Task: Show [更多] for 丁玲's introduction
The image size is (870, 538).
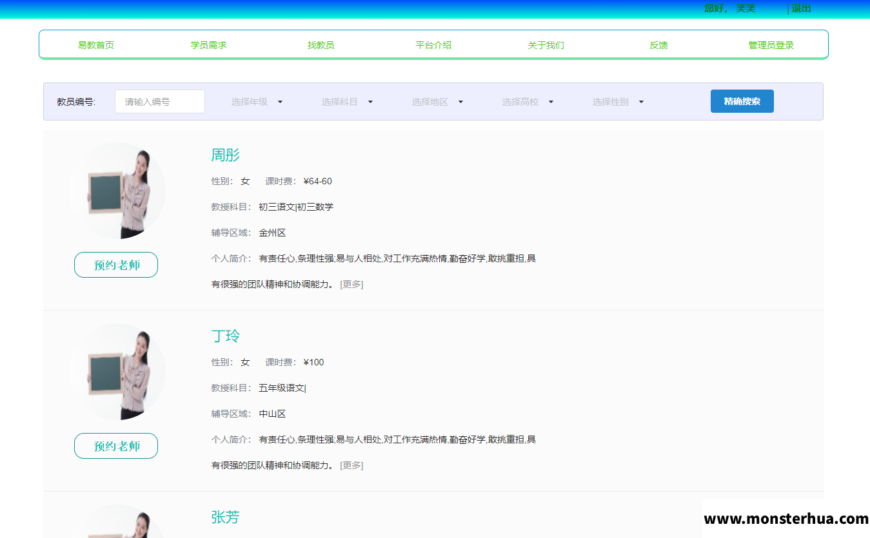Action: click(x=351, y=465)
